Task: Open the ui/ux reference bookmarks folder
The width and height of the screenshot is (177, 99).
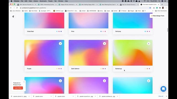Action: point(15,11)
